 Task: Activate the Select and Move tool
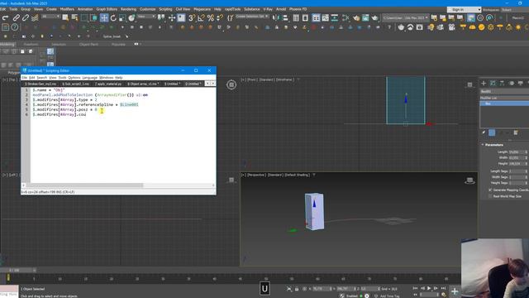[x=104, y=17]
